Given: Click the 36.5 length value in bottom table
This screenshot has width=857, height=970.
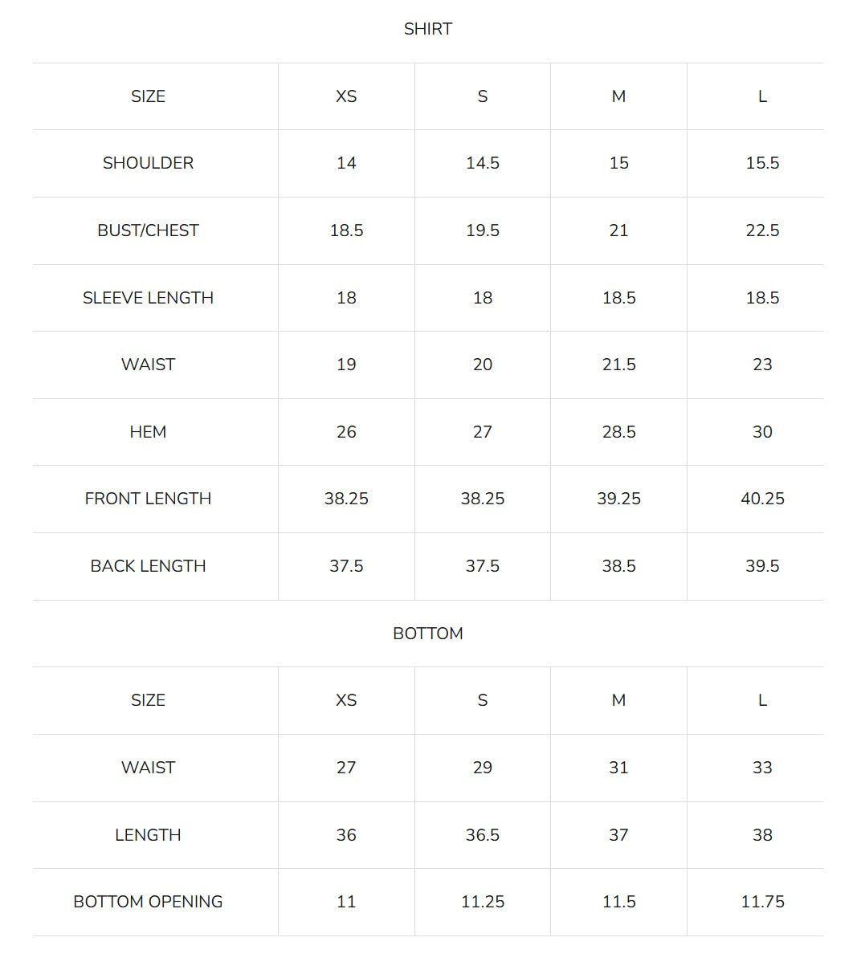Looking at the screenshot, I should 483,835.
